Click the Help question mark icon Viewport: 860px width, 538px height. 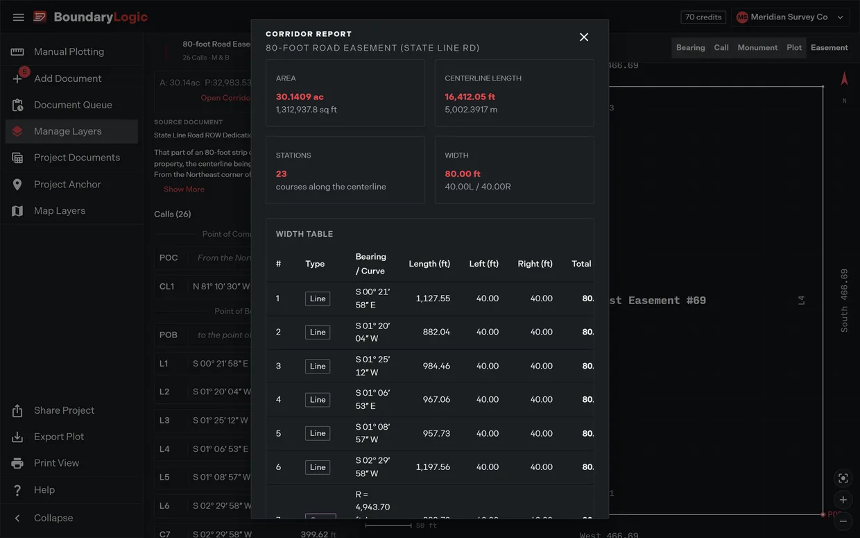17,490
